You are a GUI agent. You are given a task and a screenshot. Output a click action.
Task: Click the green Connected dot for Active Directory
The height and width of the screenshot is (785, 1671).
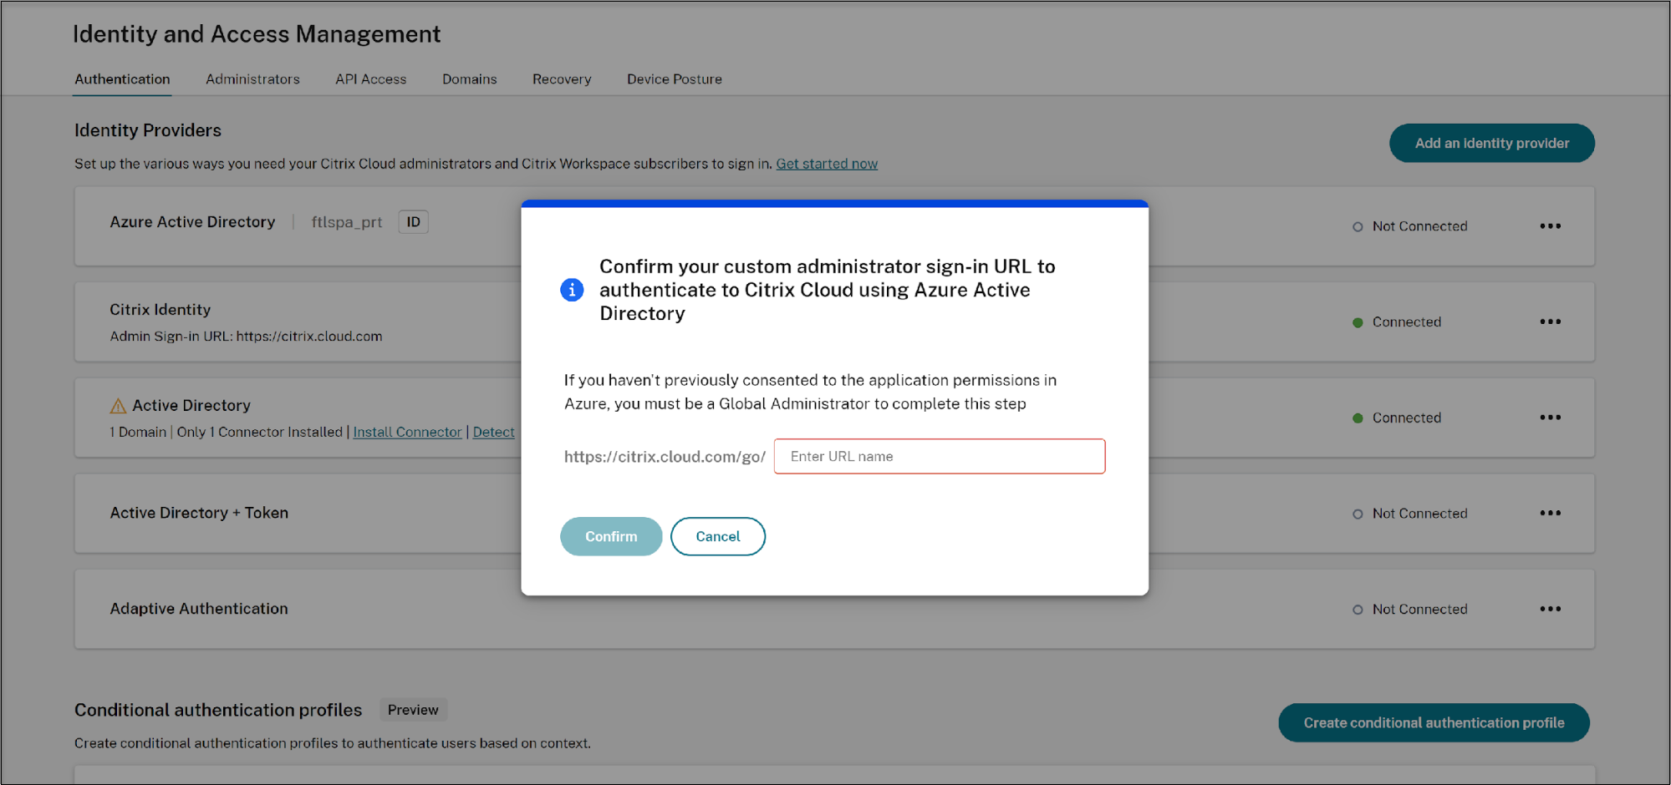pos(1358,418)
